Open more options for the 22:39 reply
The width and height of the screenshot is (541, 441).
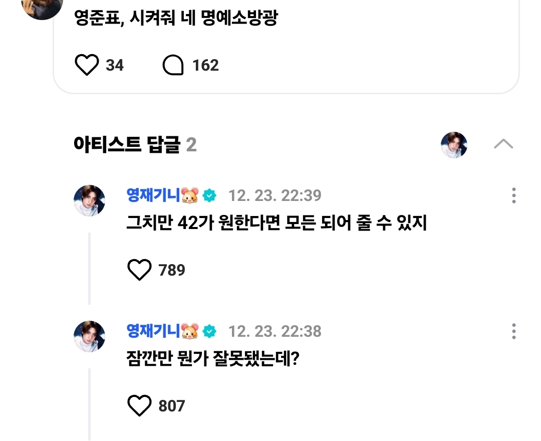coord(514,195)
